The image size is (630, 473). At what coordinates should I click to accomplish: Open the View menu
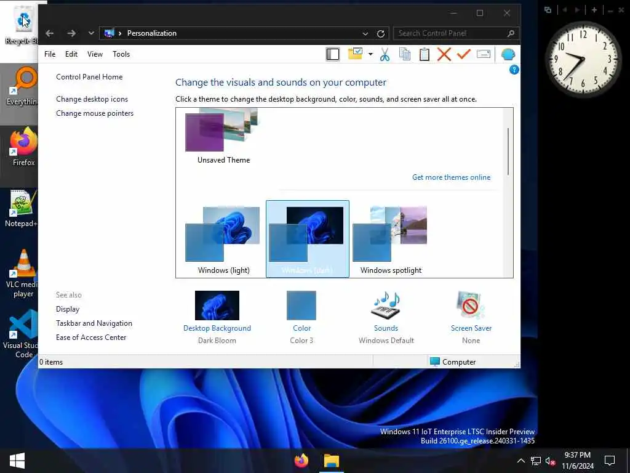[95, 54]
